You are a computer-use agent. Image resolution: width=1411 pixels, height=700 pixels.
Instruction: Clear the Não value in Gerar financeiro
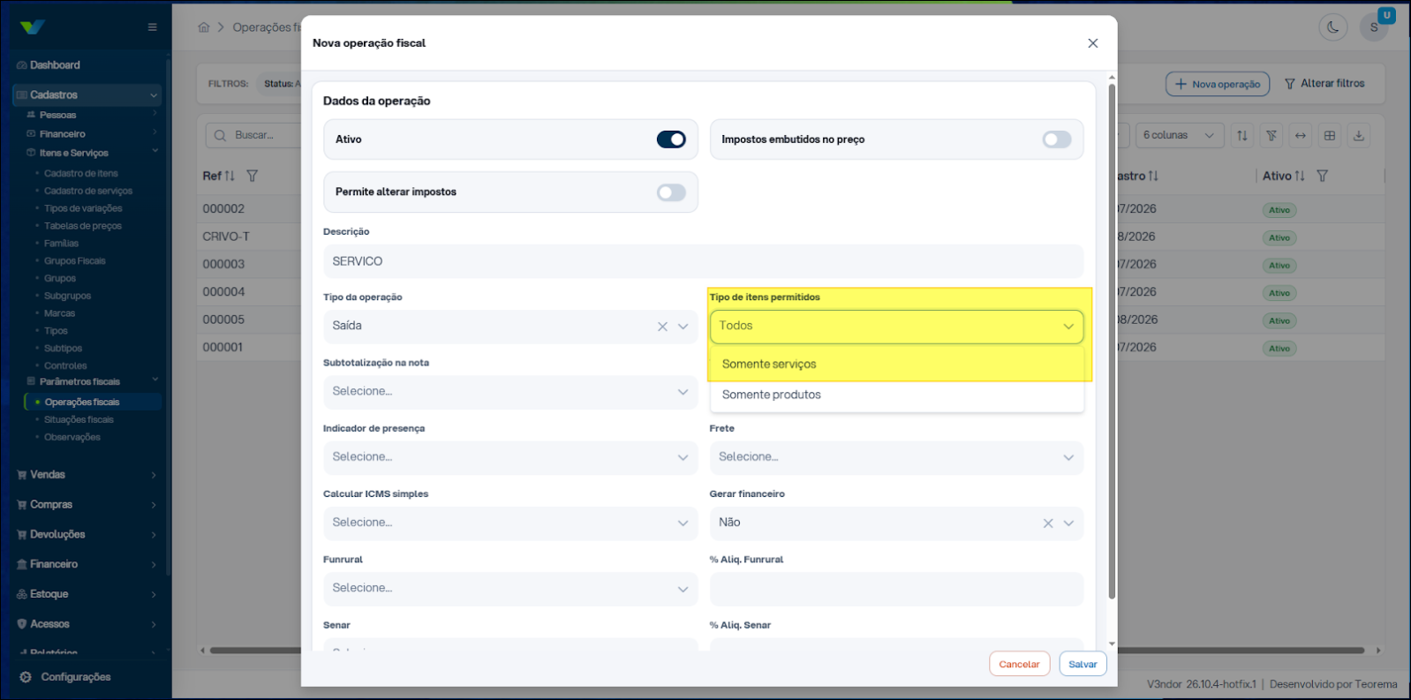(1048, 523)
